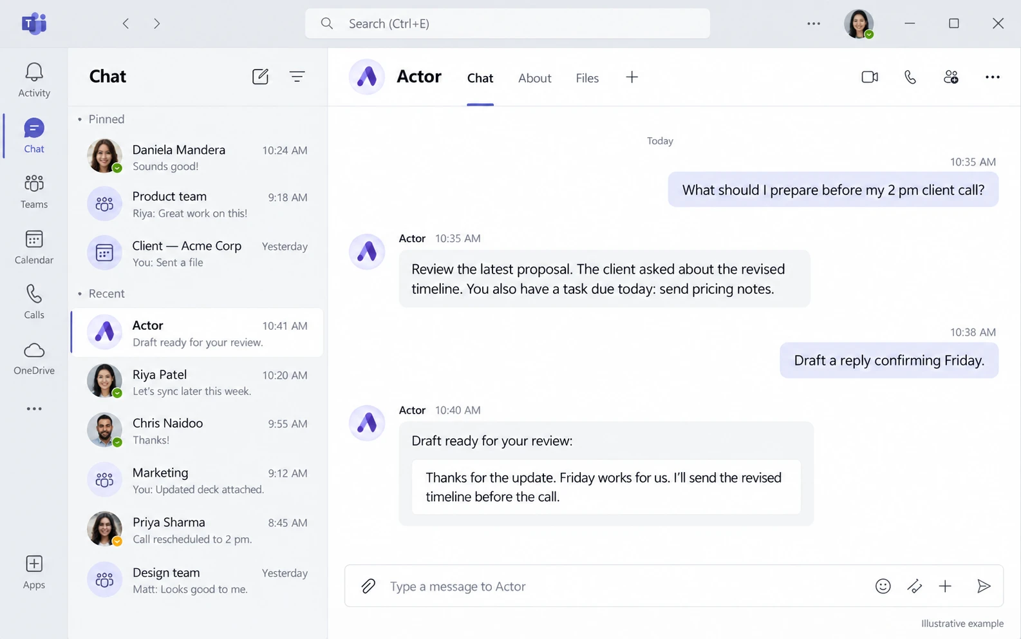Open Daniela Mandera pinned chat
Viewport: 1021px width, 639px height.
tap(197, 157)
